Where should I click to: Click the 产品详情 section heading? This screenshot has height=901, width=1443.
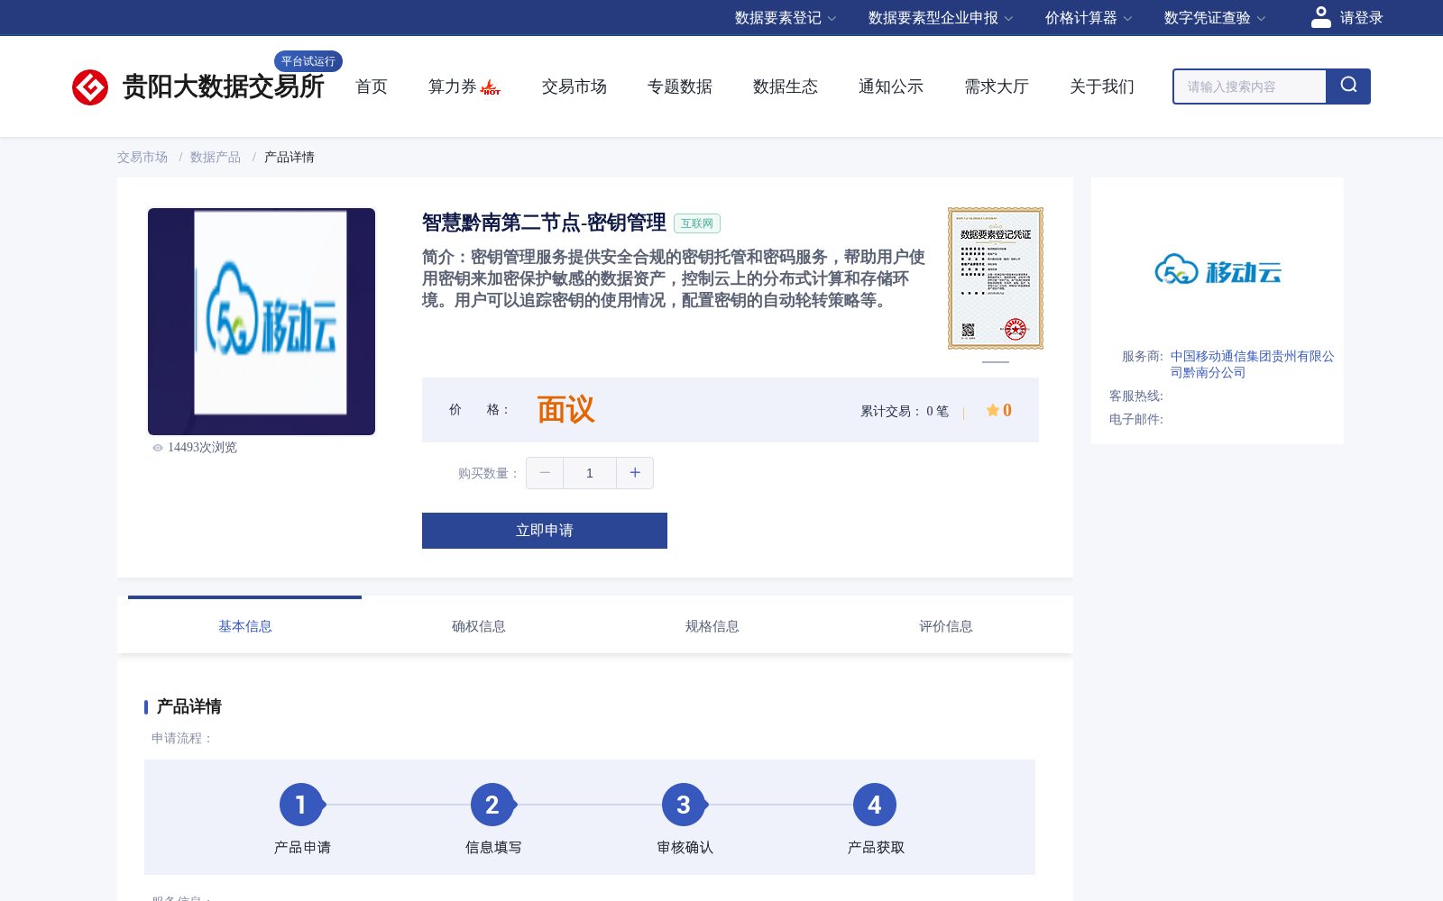(188, 706)
